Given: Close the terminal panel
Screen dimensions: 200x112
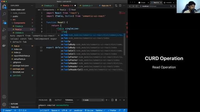Looking at the screenshot, I should click(x=124, y=100).
